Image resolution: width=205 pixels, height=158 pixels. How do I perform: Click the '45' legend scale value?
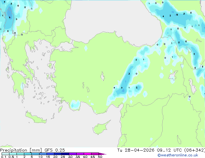coord(92,157)
